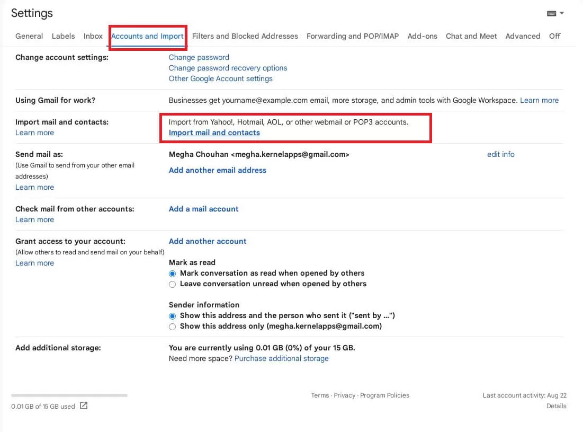Viewport: 583px width, 432px height.
Task: Switch to the Labels tab
Action: [63, 36]
